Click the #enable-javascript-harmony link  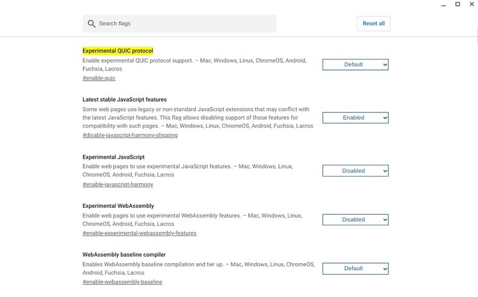118,185
